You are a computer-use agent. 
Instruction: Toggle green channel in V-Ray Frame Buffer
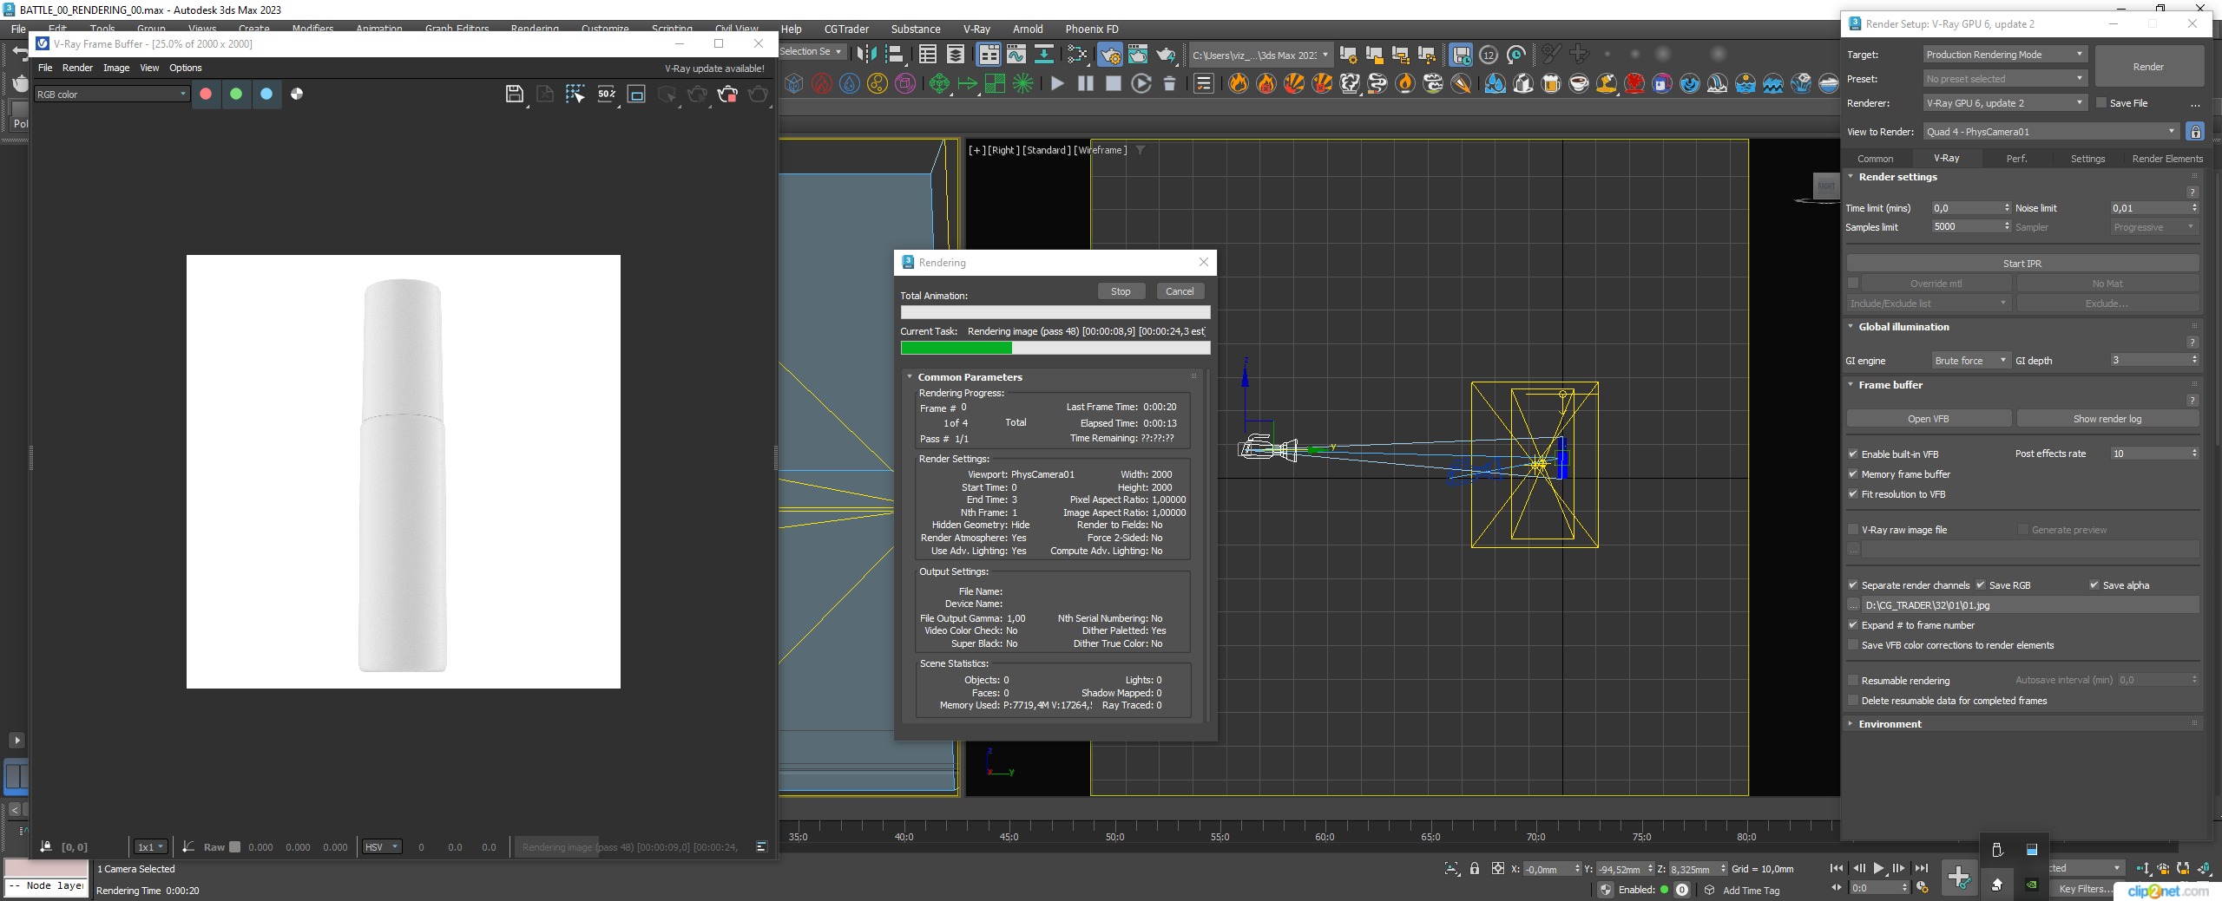[236, 94]
